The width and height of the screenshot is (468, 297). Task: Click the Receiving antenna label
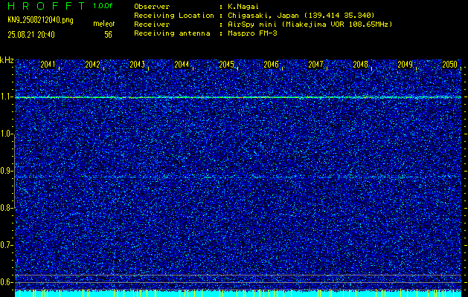pyautogui.click(x=172, y=33)
